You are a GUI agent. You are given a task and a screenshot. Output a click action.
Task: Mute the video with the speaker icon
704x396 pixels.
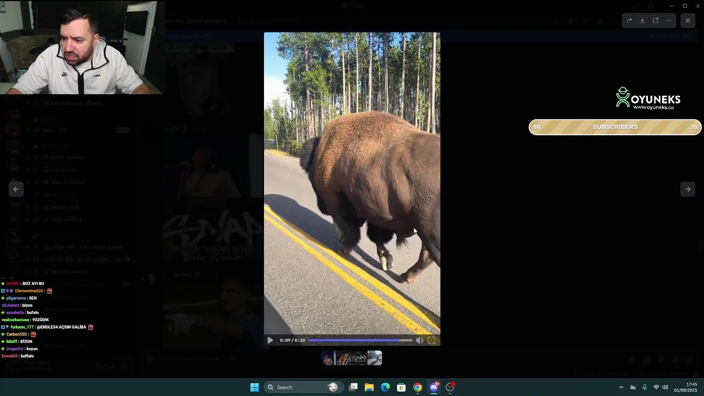[420, 340]
